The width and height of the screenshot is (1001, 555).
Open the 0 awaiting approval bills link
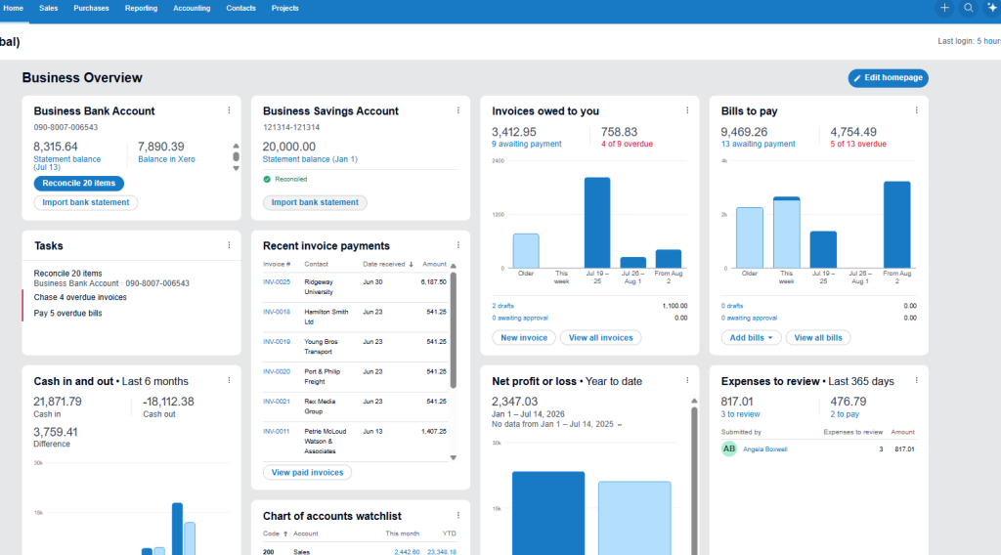pyautogui.click(x=749, y=318)
